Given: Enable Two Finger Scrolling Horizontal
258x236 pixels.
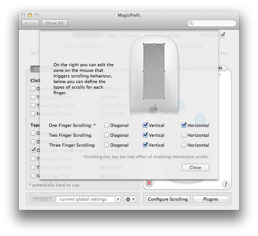Looking at the screenshot, I should tap(184, 135).
